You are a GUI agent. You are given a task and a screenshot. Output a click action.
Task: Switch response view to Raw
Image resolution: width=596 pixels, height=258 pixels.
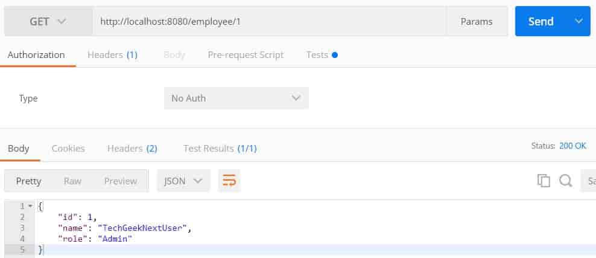(72, 181)
